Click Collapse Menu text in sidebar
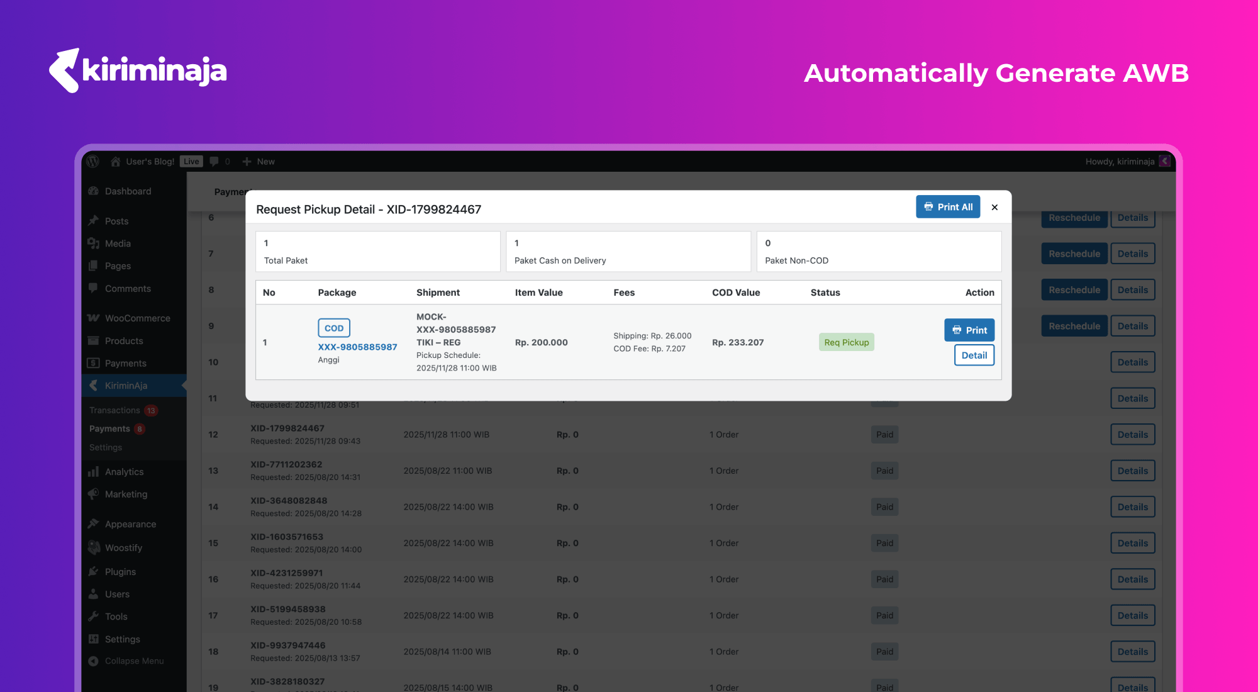 (x=134, y=661)
